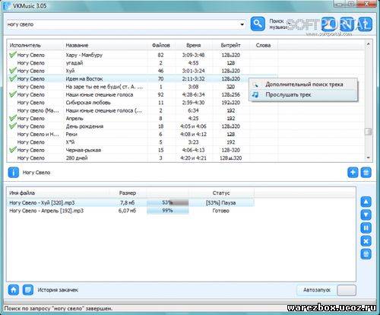Click the 'Готово' status cell
This screenshot has width=380, height=315.
pos(221,211)
